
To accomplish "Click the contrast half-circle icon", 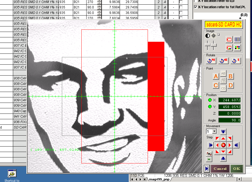I will tap(207, 36).
